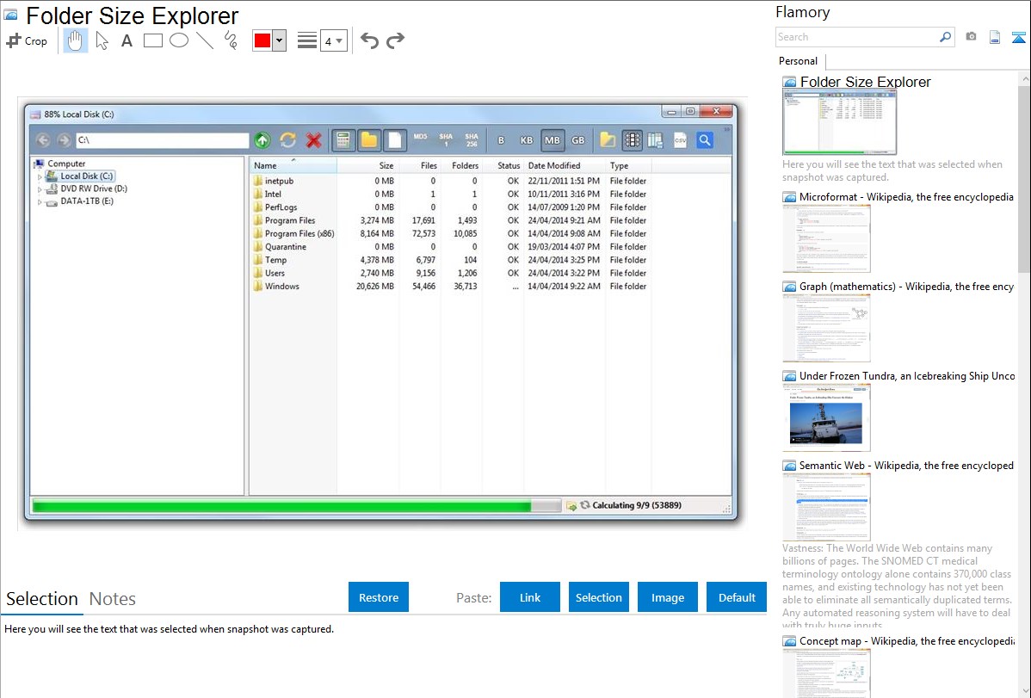Select the text annotation tool

coord(127,40)
